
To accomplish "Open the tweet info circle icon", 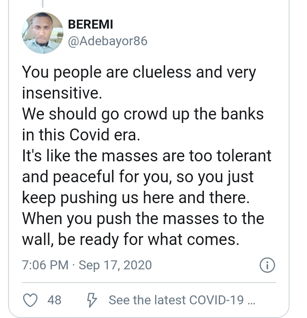I will [267, 265].
